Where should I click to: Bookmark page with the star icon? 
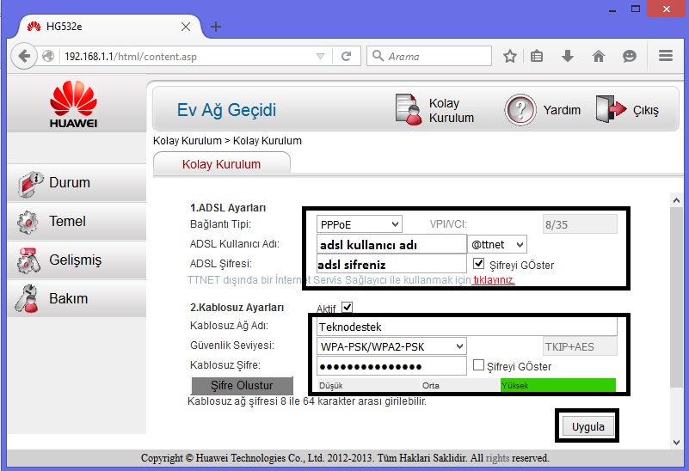(510, 56)
